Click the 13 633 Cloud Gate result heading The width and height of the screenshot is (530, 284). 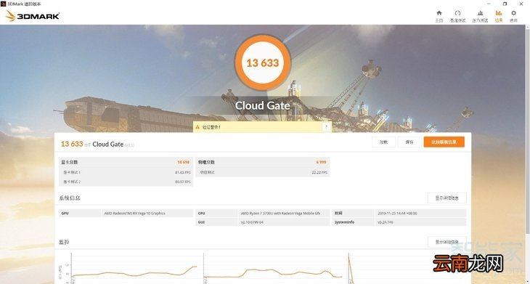point(97,144)
